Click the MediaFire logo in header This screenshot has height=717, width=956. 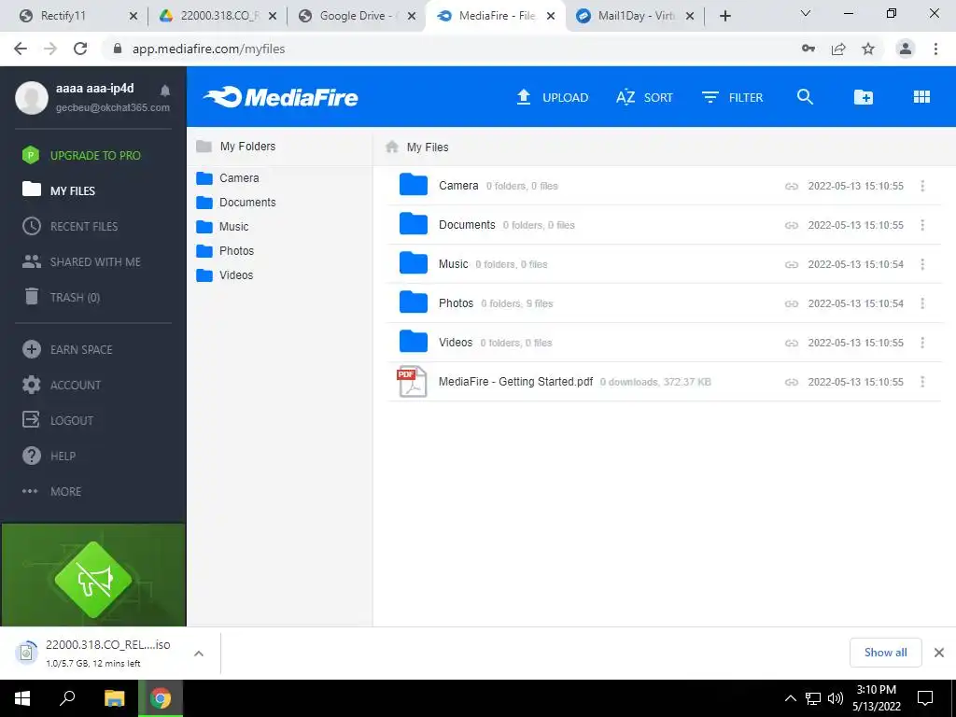pyautogui.click(x=280, y=97)
